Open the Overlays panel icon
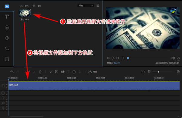Image resolution: width=182 pixels, height=118 pixels. pos(7,38)
